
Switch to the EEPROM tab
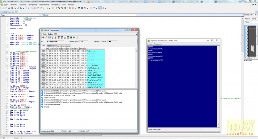[x=50, y=46]
